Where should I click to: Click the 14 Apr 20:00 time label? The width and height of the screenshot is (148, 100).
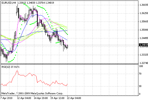41,98
